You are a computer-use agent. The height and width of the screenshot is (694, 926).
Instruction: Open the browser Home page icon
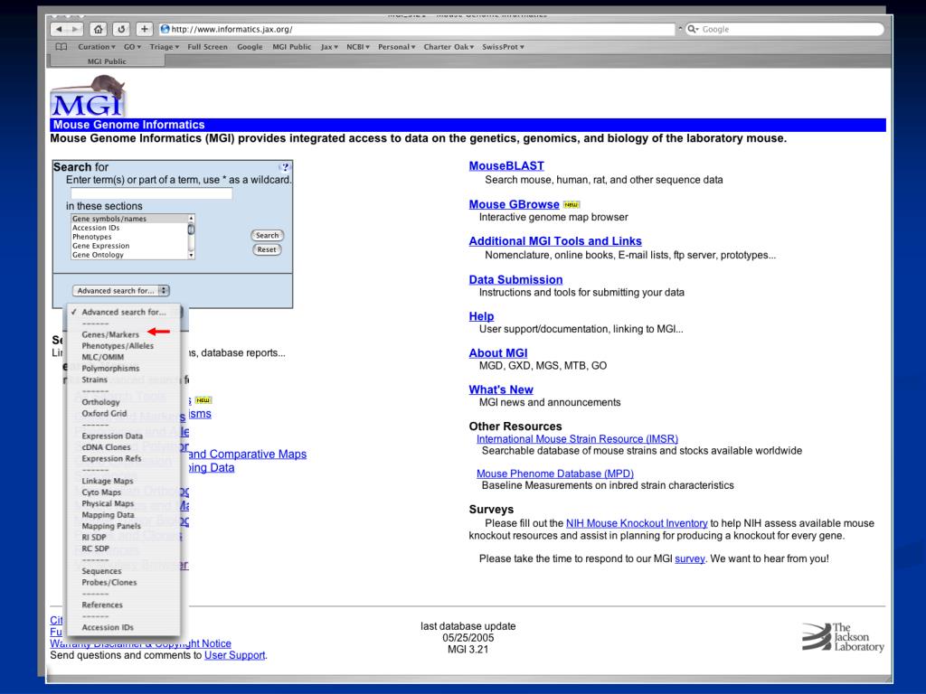click(98, 29)
